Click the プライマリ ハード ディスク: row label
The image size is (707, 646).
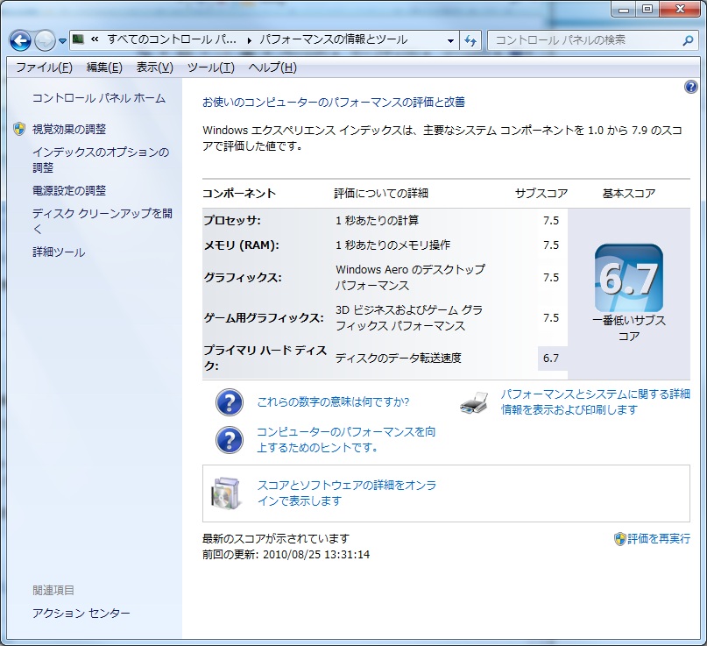point(265,358)
